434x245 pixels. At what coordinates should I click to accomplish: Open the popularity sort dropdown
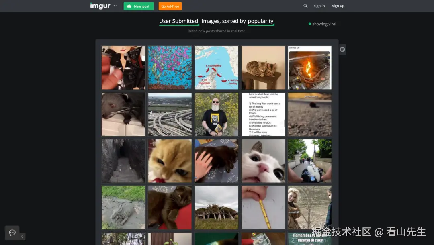tap(261, 21)
